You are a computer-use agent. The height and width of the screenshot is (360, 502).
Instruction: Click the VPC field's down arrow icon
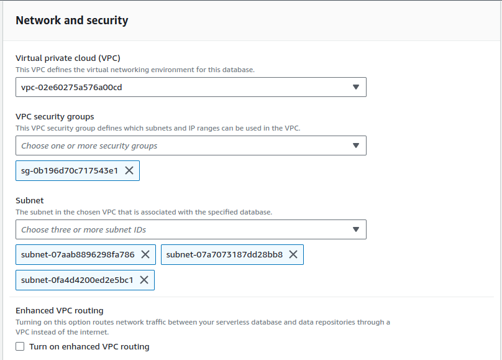pyautogui.click(x=356, y=87)
